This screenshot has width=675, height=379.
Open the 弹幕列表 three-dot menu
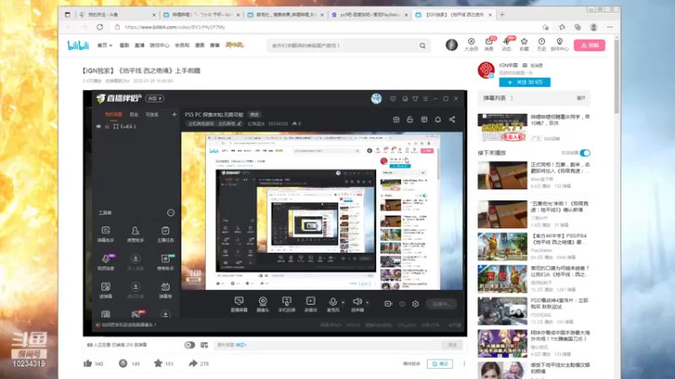512,98
